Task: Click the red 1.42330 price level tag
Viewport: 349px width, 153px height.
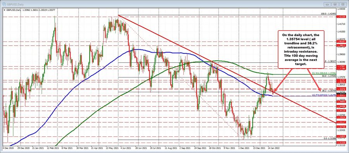Action: 341,16
